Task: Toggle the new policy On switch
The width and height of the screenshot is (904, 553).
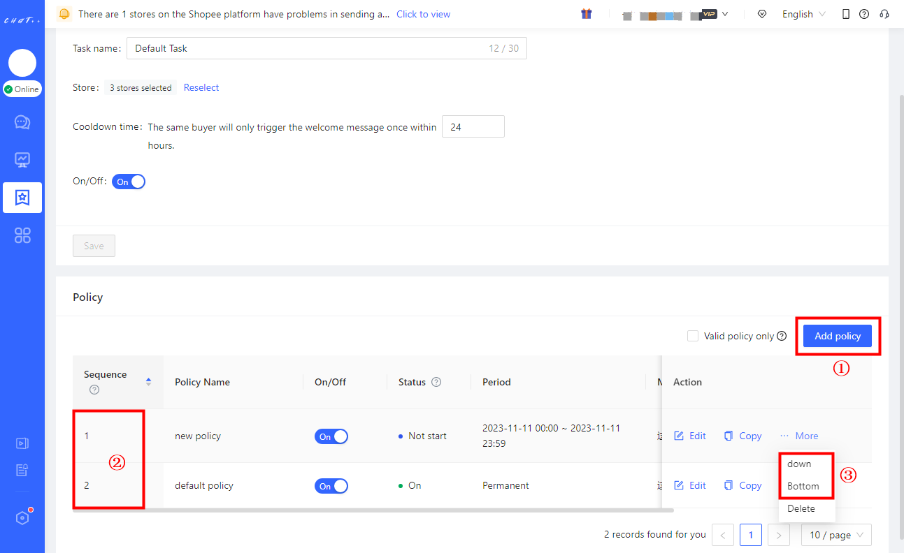Action: click(x=331, y=436)
